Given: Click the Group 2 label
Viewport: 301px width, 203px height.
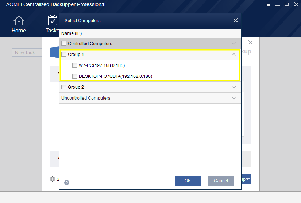Looking at the screenshot, I should [76, 87].
